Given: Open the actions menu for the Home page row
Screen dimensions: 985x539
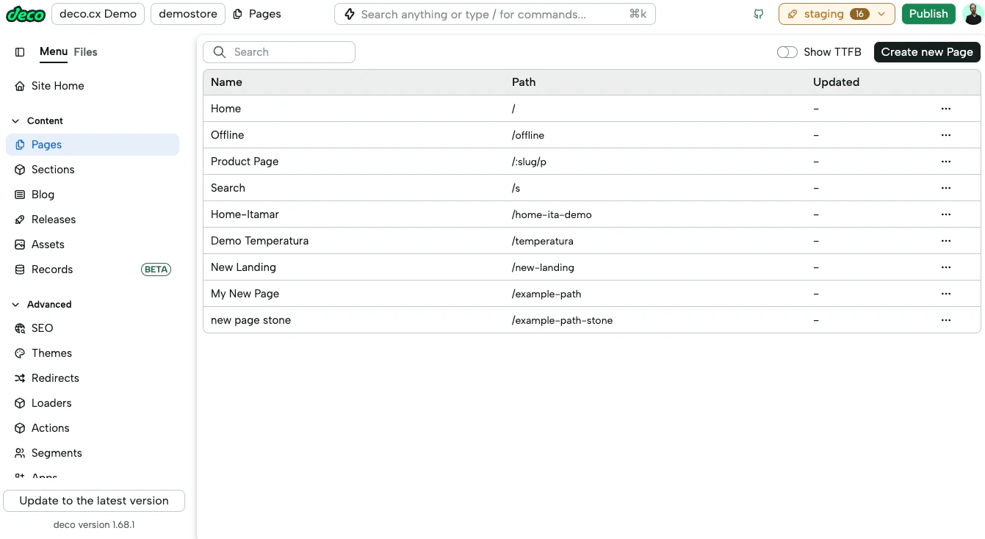Looking at the screenshot, I should point(946,108).
